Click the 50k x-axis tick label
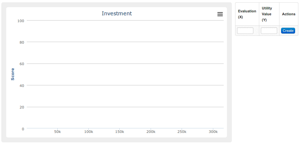 (x=57, y=132)
